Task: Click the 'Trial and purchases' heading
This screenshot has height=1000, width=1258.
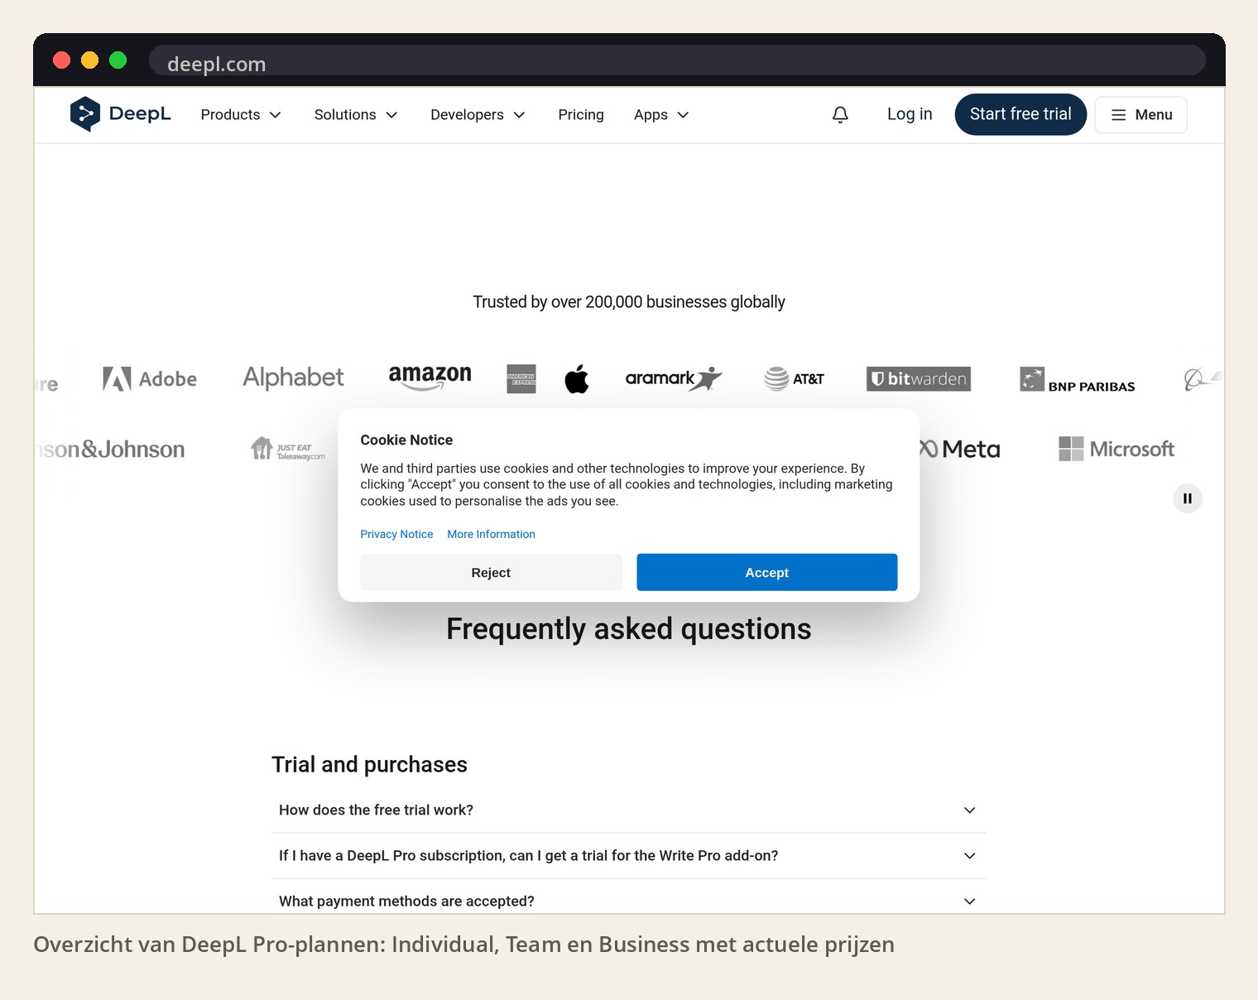Action: click(369, 764)
